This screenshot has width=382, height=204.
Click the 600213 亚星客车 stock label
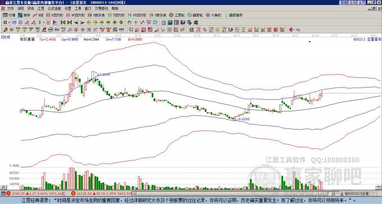367,39
